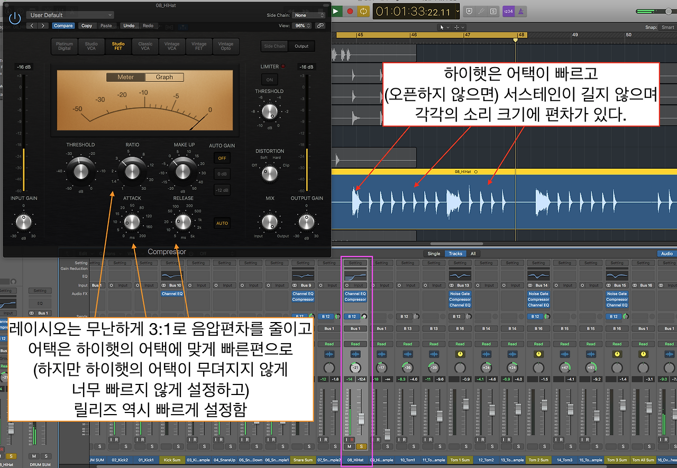The image size is (677, 468).
Task: Set Auto Gain to -12 dB
Action: click(222, 190)
